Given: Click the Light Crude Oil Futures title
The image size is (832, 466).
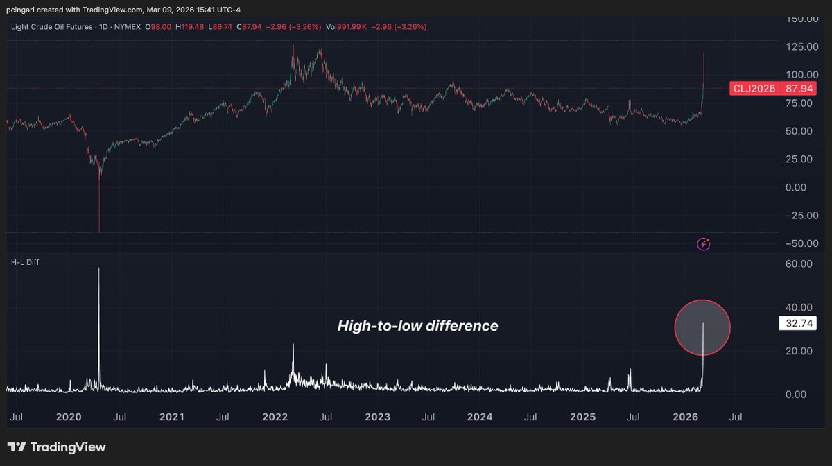Looking at the screenshot, I should click(53, 26).
